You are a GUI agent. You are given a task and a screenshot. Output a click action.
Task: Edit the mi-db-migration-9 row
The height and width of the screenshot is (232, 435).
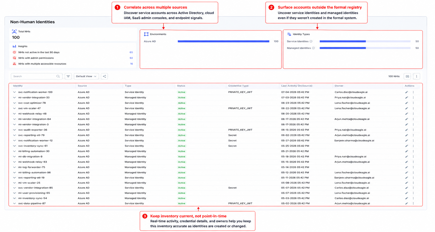click(406, 157)
